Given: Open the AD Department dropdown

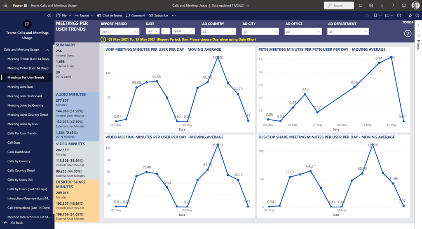Looking at the screenshot, I should tap(348, 31).
